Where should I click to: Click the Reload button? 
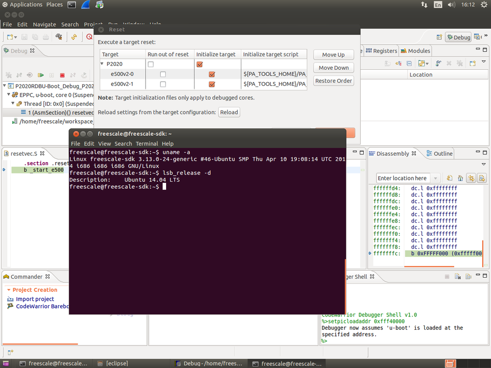229,112
